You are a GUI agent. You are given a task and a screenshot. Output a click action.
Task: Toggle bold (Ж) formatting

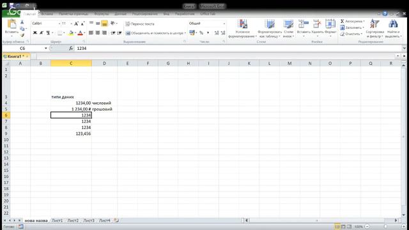(35, 33)
